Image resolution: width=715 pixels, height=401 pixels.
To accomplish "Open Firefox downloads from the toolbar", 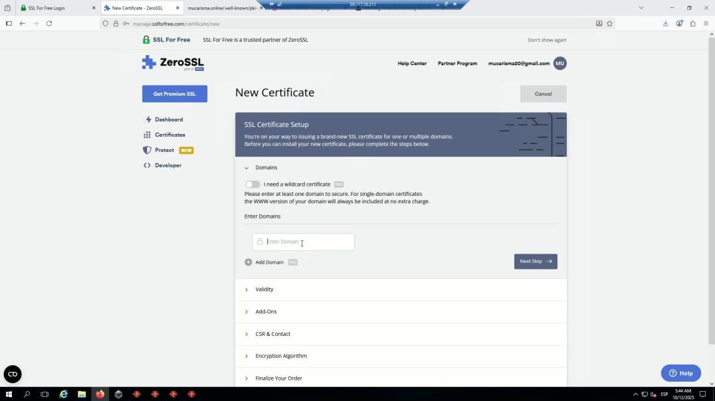I will [665, 23].
